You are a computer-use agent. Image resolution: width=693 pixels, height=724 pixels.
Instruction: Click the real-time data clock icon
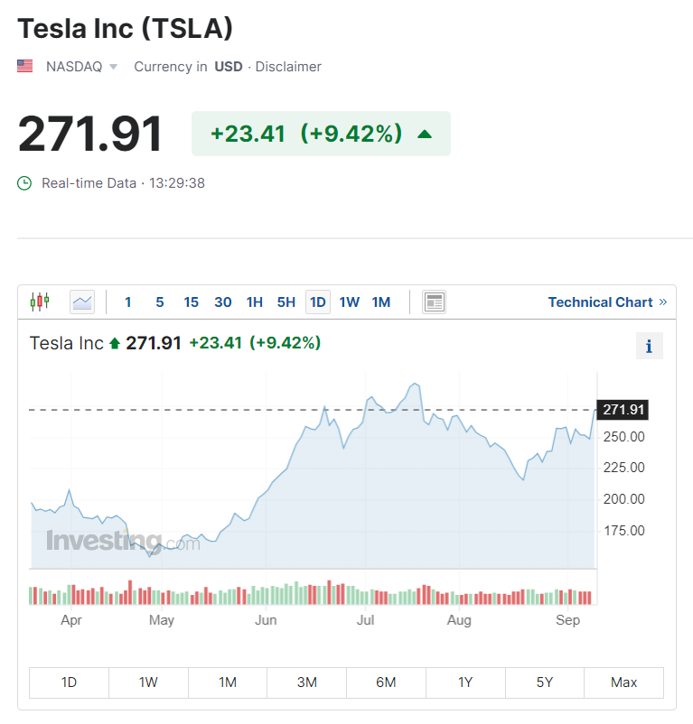pyautogui.click(x=25, y=183)
